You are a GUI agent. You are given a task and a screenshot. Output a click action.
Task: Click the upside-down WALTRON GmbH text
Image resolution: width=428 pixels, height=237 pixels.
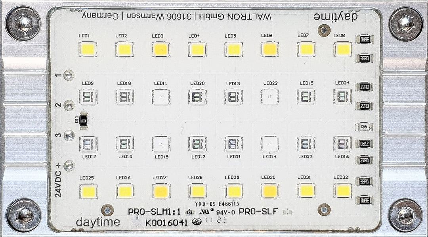click(x=235, y=16)
